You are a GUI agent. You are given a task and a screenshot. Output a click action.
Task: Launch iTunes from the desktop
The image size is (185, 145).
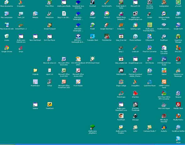coord(150,70)
